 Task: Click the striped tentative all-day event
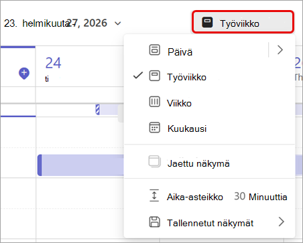click(109, 110)
